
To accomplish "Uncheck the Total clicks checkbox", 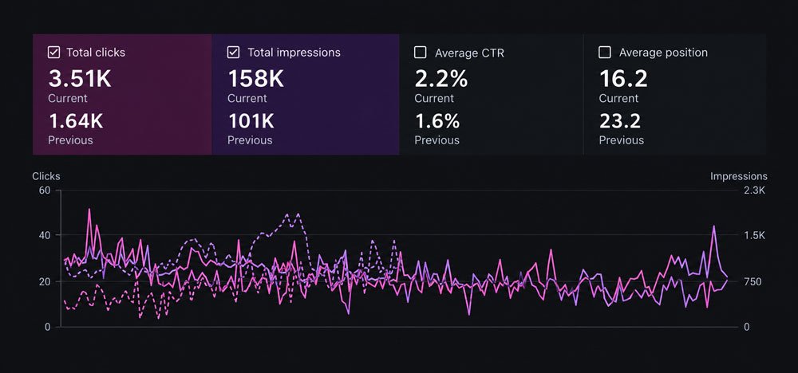I will point(53,53).
